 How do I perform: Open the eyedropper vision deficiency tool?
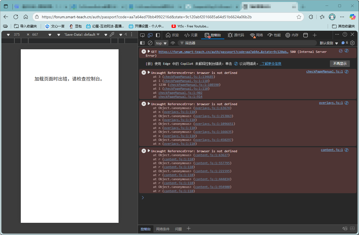tap(112, 35)
